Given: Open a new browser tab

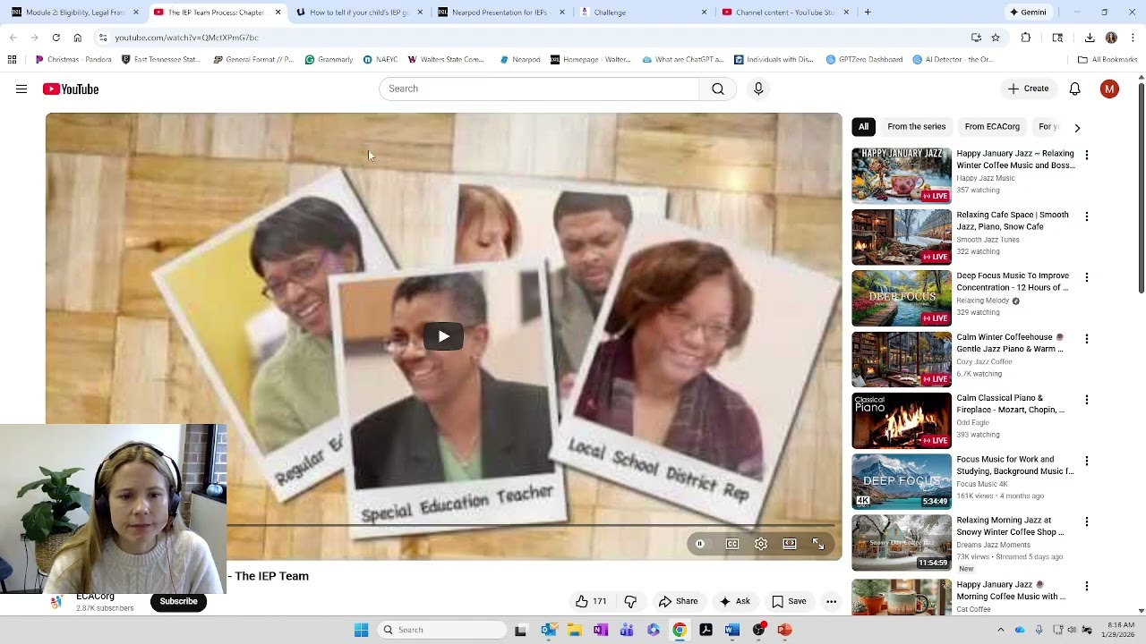Looking at the screenshot, I should [x=868, y=13].
